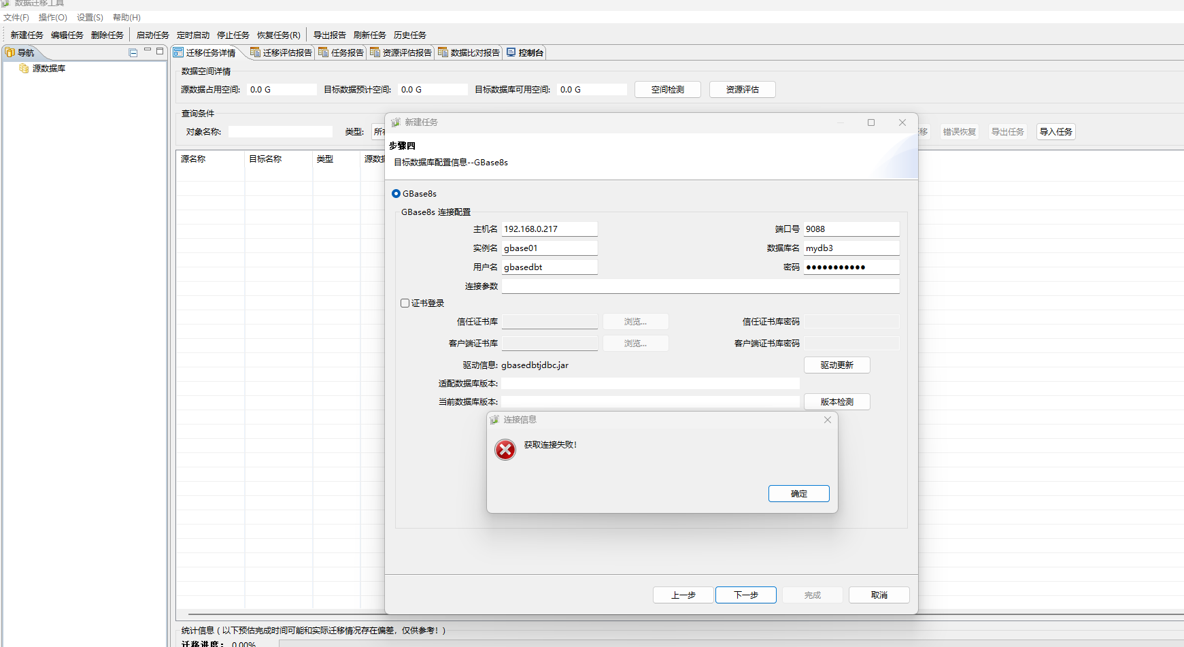Click the 导航 panel folder icon

click(x=10, y=52)
